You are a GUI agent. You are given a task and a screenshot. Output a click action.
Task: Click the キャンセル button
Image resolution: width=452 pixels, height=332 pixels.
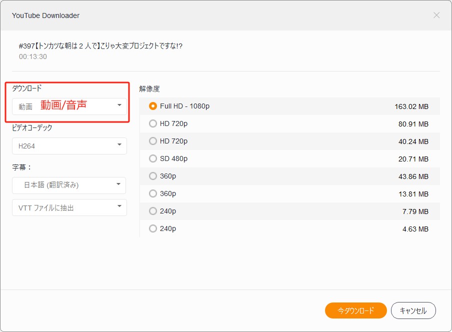click(x=413, y=310)
